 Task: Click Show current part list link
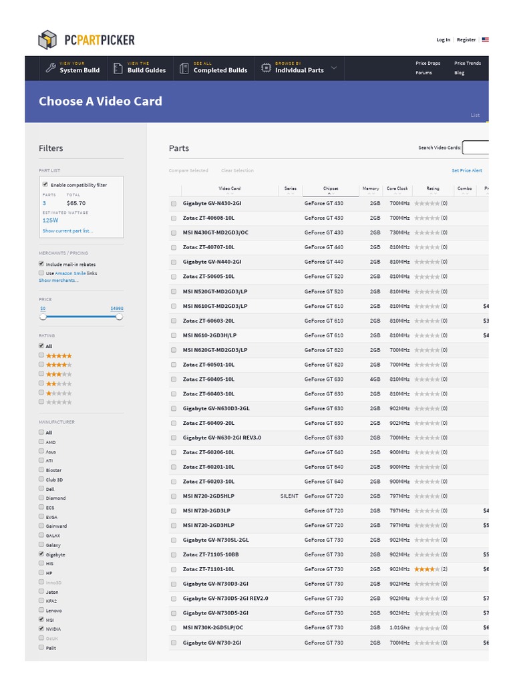coord(67,230)
